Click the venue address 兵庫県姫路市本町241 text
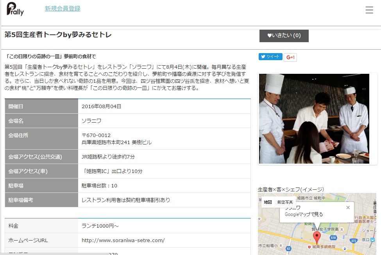This screenshot has height=255, width=381. 117,143
